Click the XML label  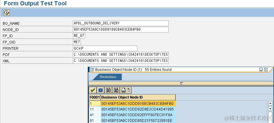click(x=6, y=61)
